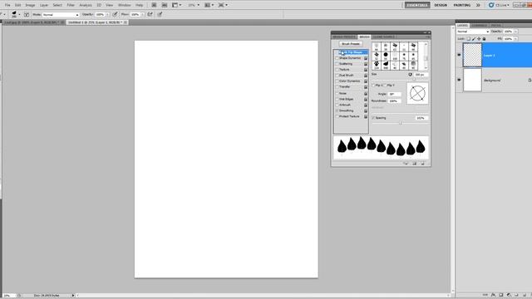Open the Filter menu
532x299 pixels.
(x=71, y=5)
